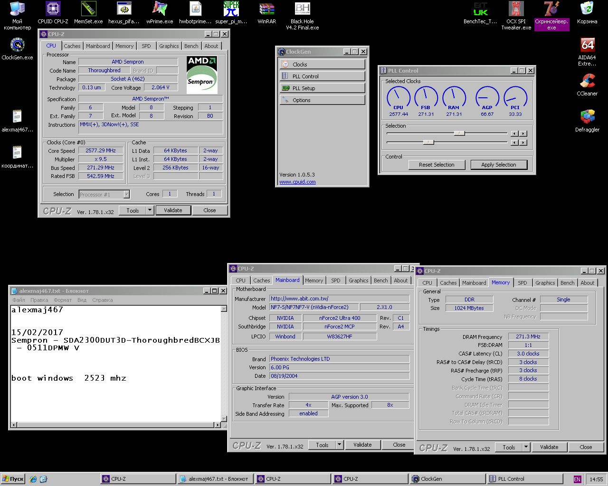The width and height of the screenshot is (608, 486).
Task: Click left step arrow of lower PLL slider
Action: pyautogui.click(x=514, y=142)
